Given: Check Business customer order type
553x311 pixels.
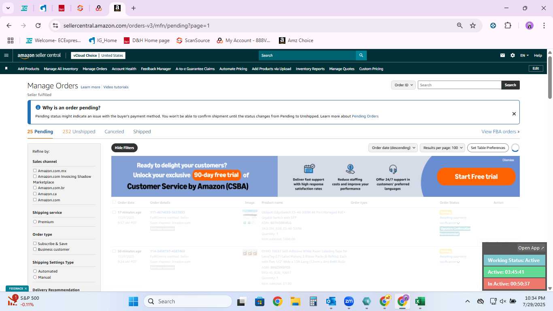Looking at the screenshot, I should [x=35, y=249].
